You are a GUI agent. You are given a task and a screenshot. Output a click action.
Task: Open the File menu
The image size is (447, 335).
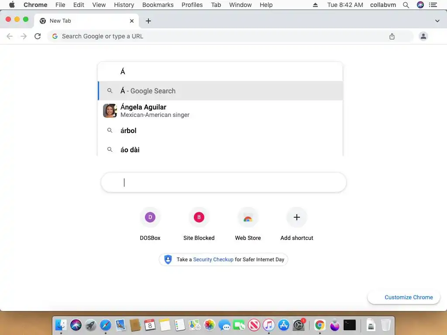[60, 5]
